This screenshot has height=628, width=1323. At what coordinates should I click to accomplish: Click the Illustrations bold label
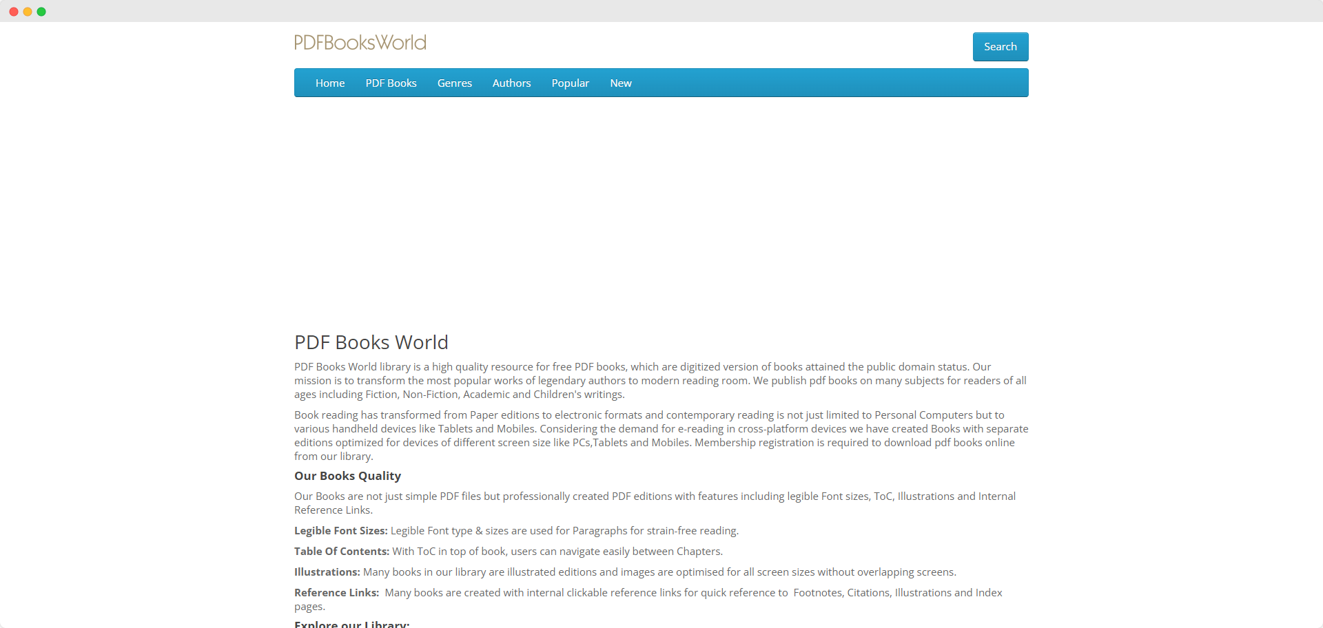(x=327, y=572)
